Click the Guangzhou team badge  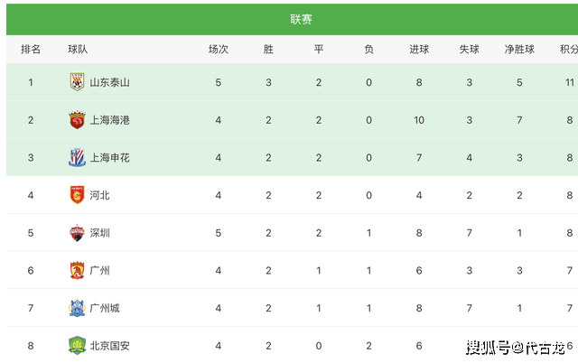pos(77,271)
